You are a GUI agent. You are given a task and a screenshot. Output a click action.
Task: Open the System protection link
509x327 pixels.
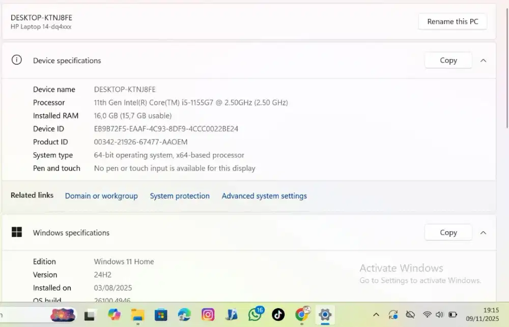[x=180, y=196]
